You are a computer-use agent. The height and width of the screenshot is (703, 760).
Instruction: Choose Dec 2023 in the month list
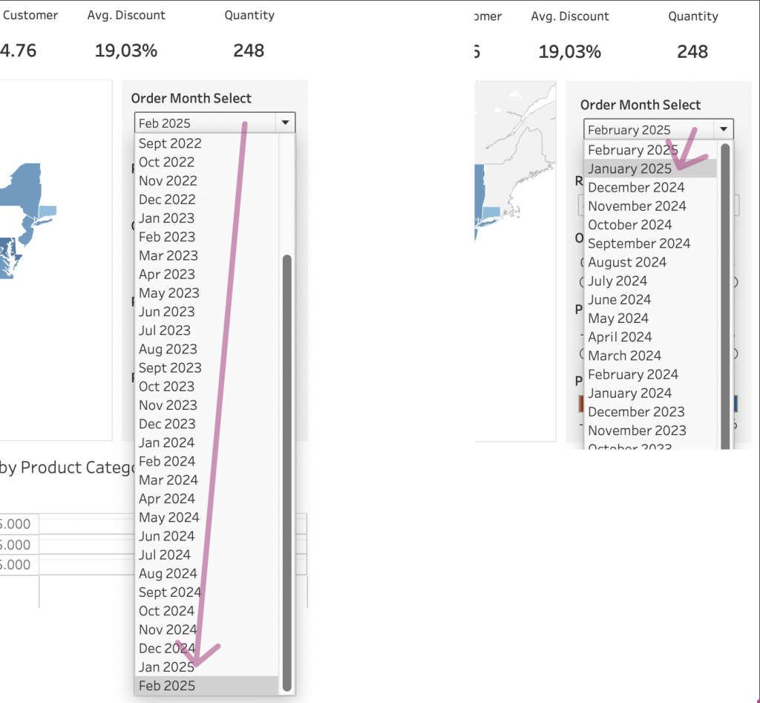pos(168,424)
